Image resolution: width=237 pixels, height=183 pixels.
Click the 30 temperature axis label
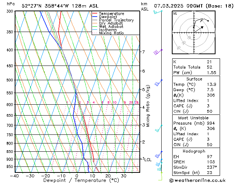124,176
